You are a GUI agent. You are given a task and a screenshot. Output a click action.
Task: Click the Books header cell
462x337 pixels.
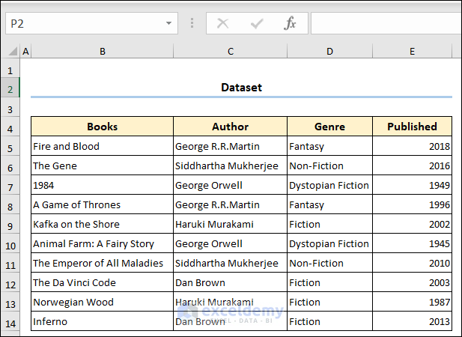point(102,127)
